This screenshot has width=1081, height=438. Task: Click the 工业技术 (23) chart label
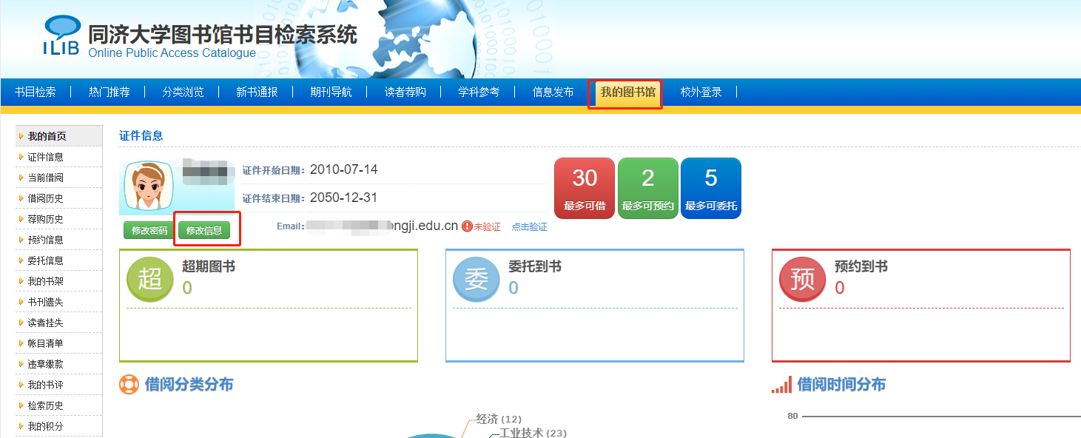[x=533, y=433]
